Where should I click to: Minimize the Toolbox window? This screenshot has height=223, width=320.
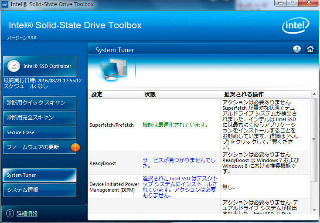tap(281, 3)
